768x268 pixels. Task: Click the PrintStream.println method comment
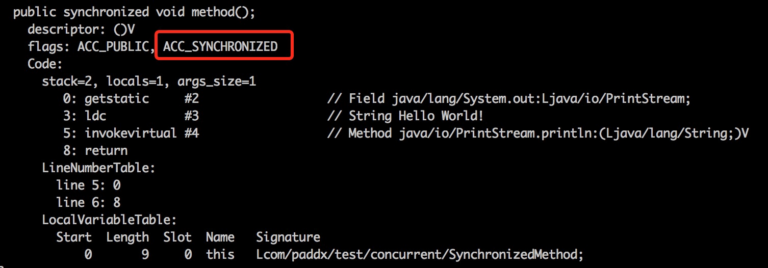538,133
